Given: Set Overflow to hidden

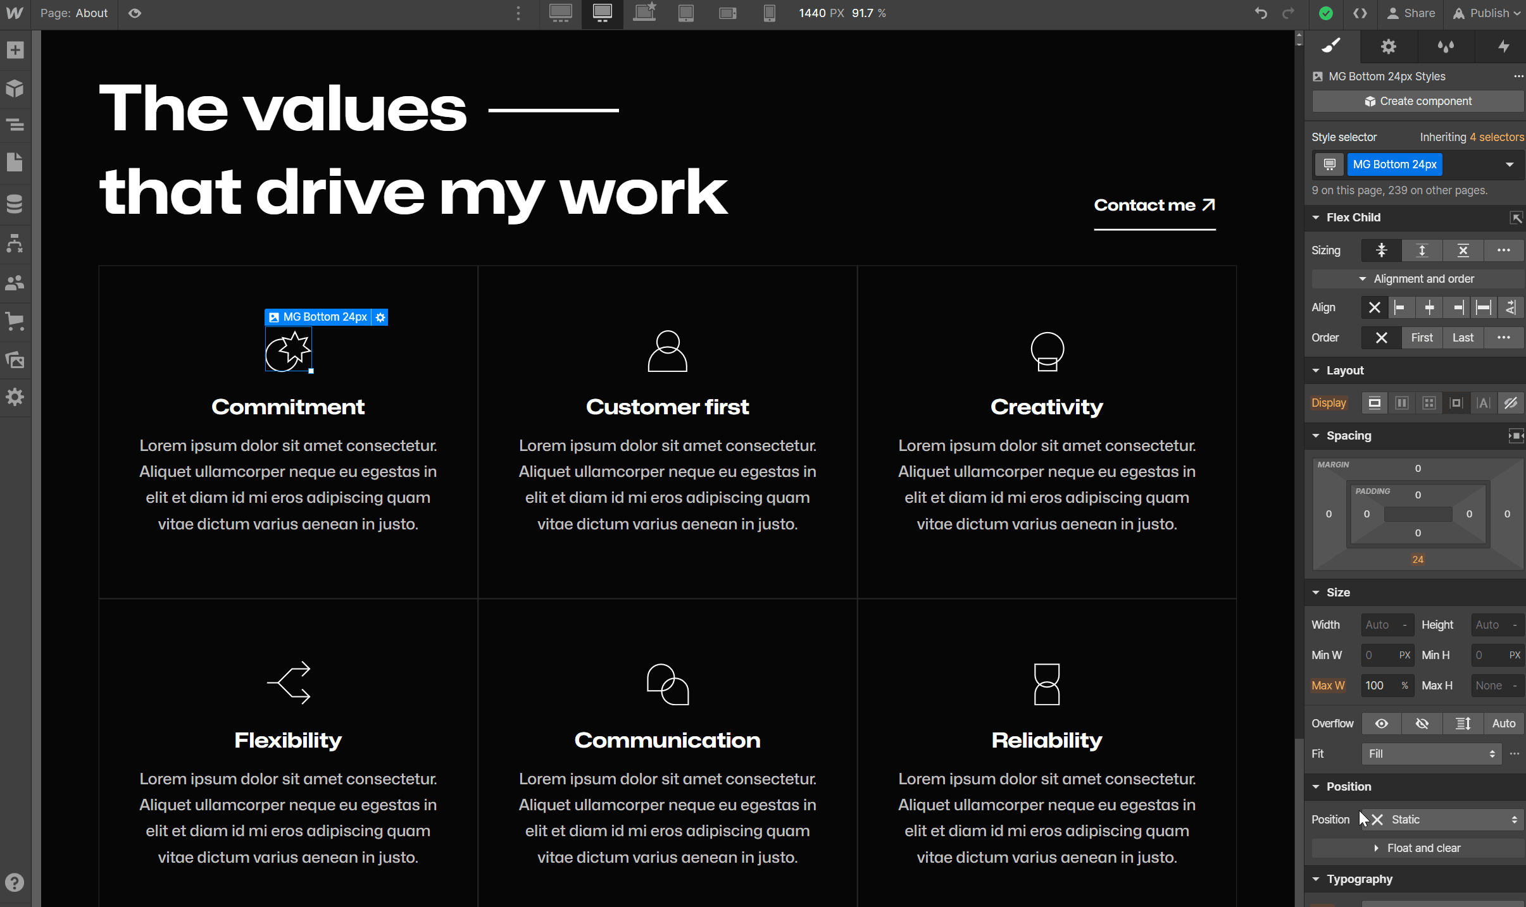Looking at the screenshot, I should [x=1422, y=724].
